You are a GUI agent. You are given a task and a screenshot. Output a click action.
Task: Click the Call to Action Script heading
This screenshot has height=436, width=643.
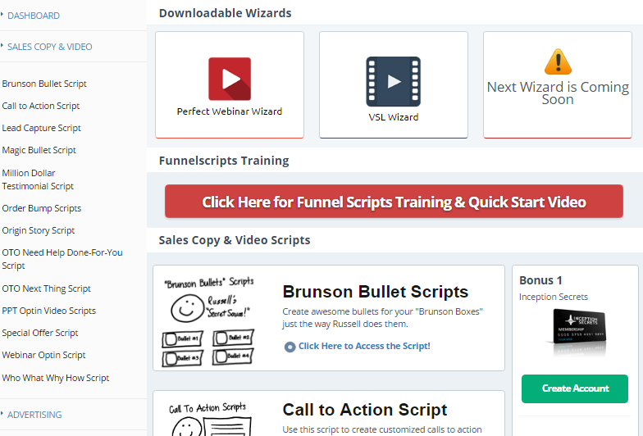(364, 410)
